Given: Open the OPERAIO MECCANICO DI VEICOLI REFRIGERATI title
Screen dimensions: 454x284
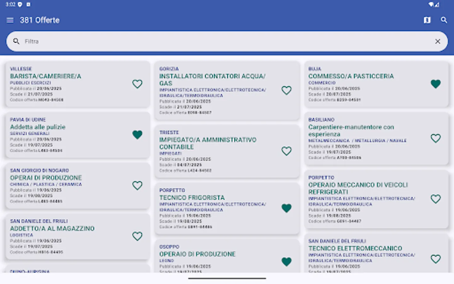Looking at the screenshot, I should [358, 188].
